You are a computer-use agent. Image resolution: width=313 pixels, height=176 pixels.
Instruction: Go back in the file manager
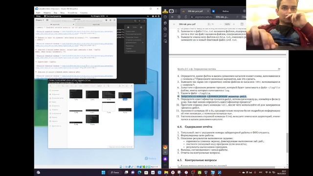[50, 86]
